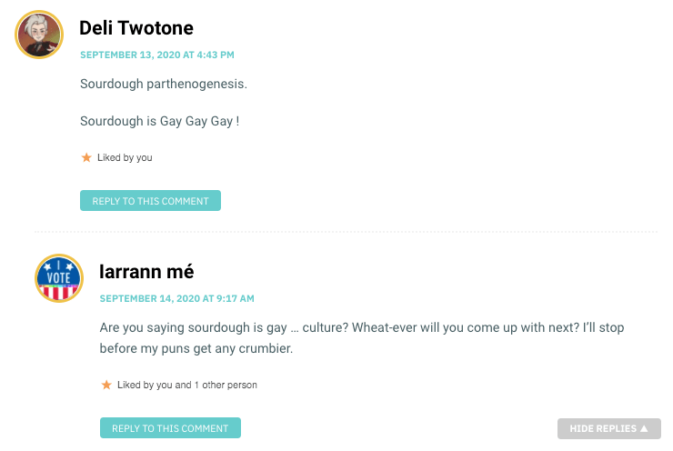Screen dimensions: 673x451
Task: Open Deli Twotone's profile avatar
Action: pos(39,35)
